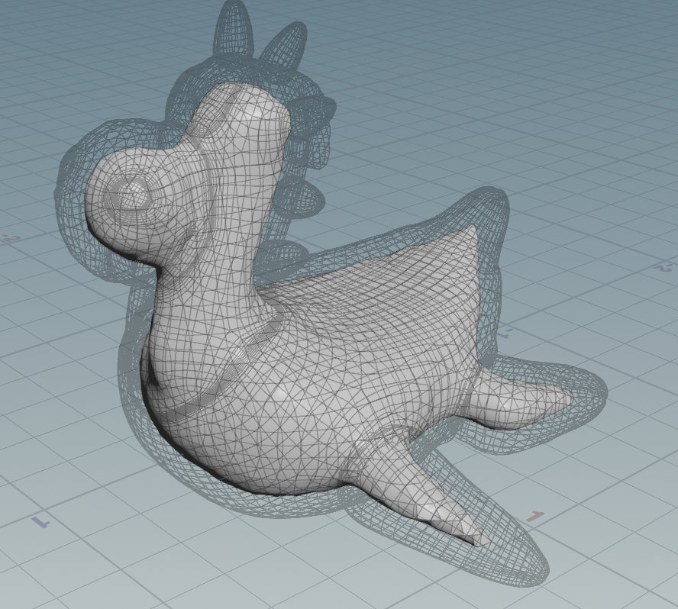Click the lowest wireframe spike beside the neck
This screenshot has width=678, height=609.
coord(302,198)
